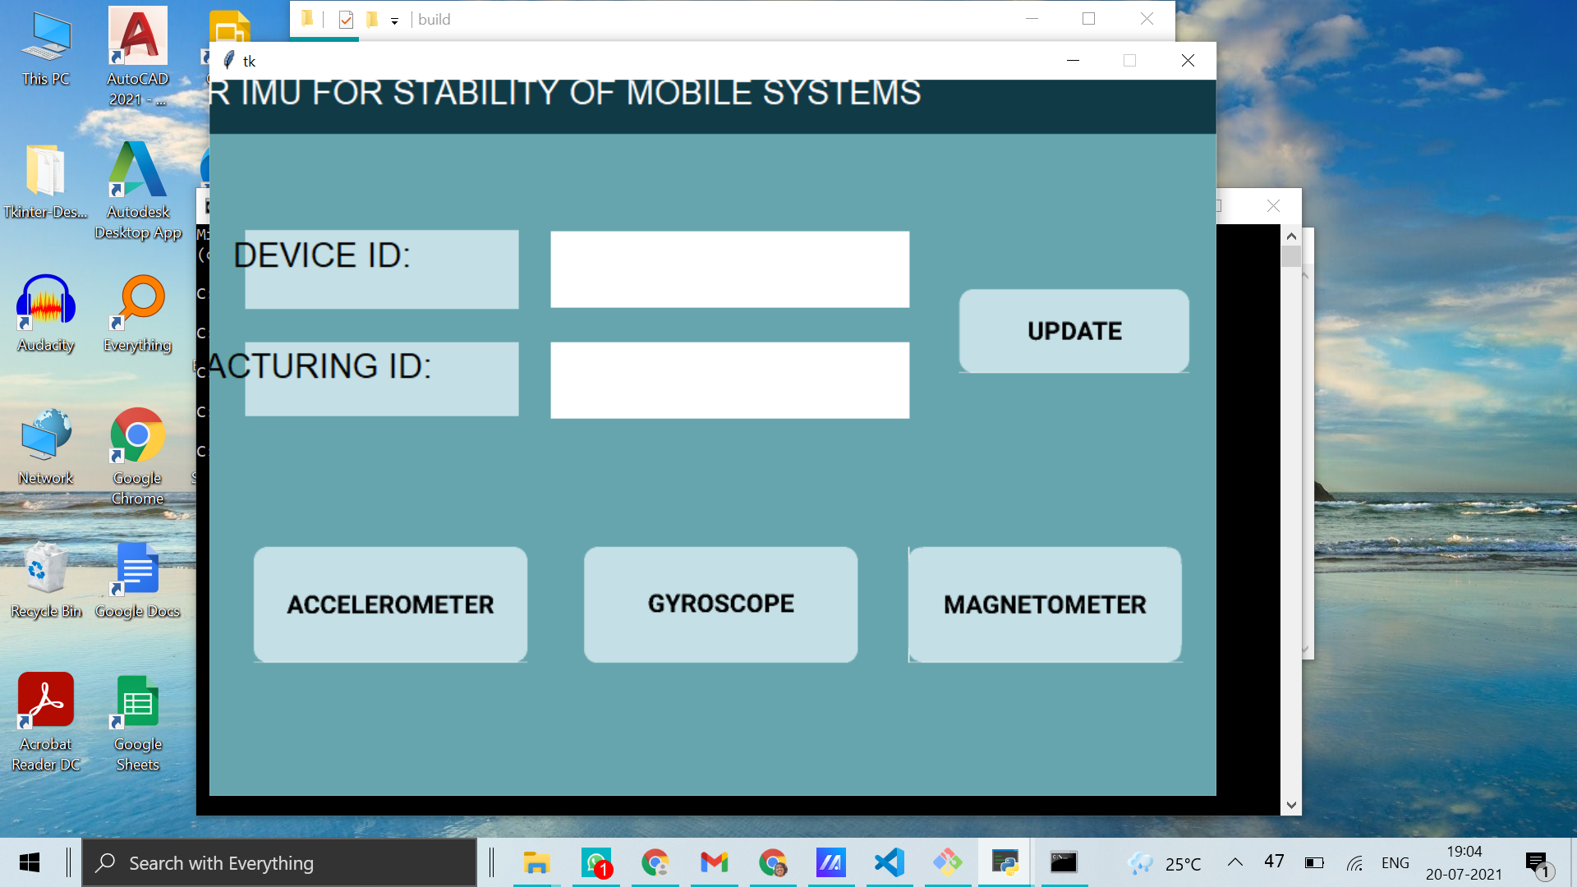Open the Windows Start menu
The image size is (1577, 887).
point(30,862)
